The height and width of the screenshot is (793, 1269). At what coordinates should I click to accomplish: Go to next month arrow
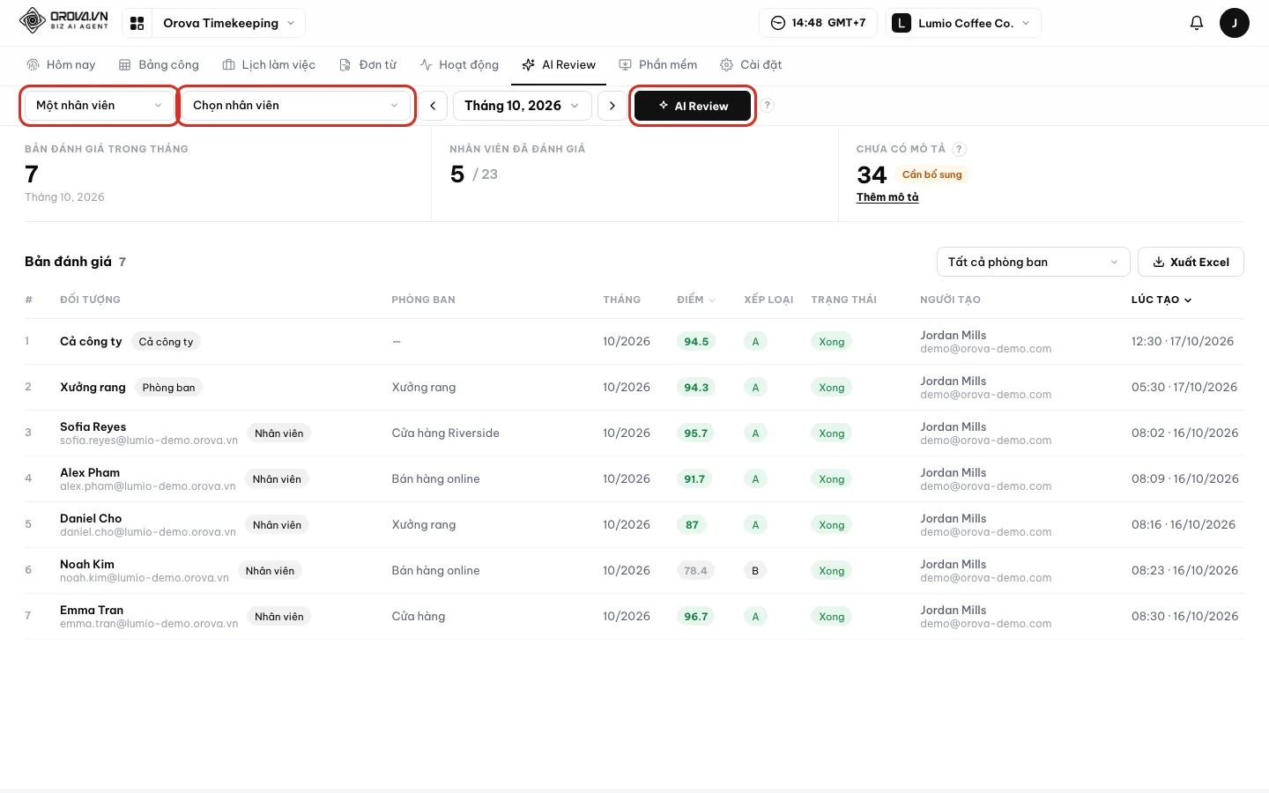pyautogui.click(x=612, y=106)
